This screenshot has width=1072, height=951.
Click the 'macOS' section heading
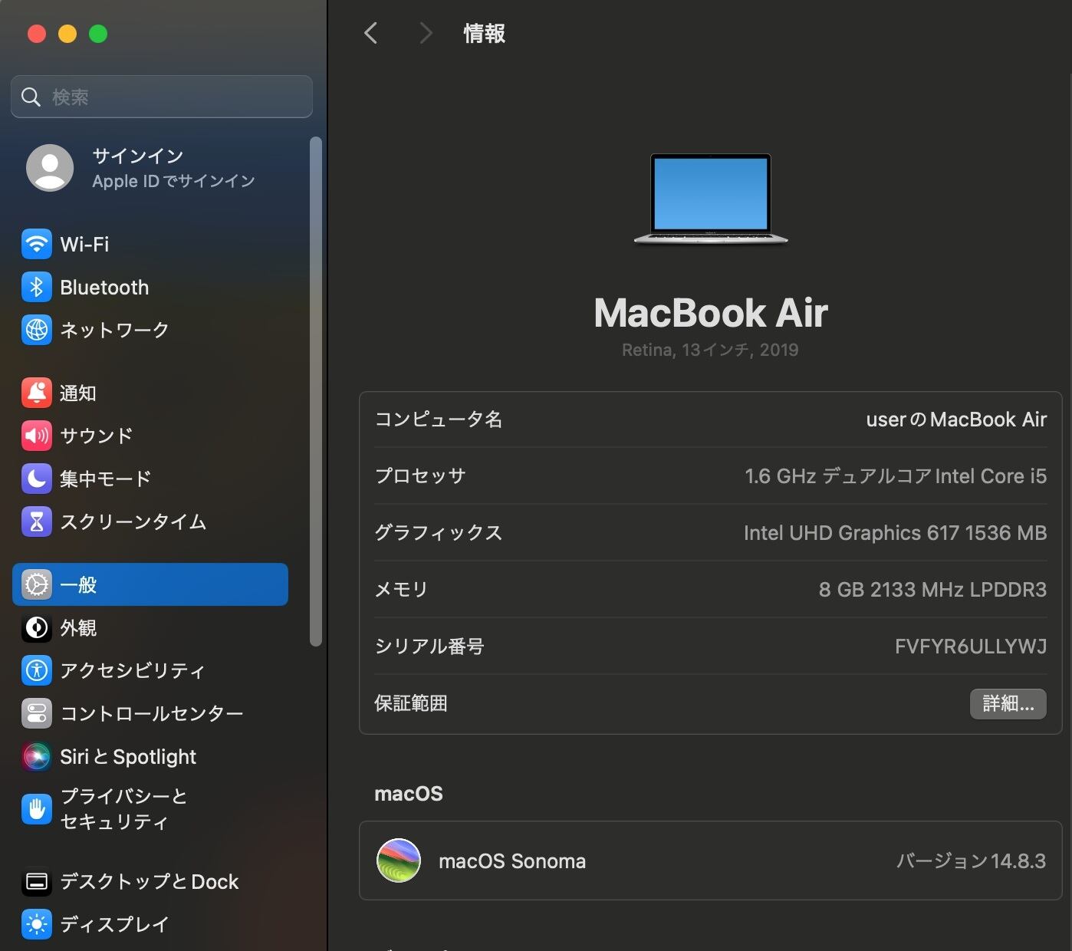click(409, 794)
